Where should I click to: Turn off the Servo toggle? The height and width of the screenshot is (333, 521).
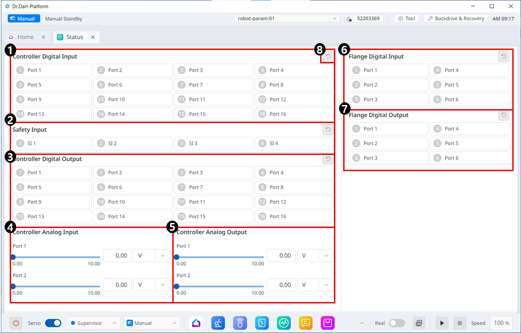(53, 323)
